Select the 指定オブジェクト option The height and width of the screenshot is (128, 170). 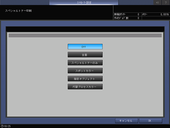85,79
